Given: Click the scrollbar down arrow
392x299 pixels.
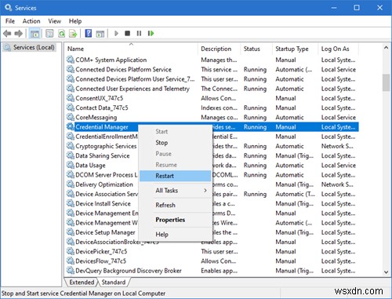Looking at the screenshot, I should (x=386, y=272).
